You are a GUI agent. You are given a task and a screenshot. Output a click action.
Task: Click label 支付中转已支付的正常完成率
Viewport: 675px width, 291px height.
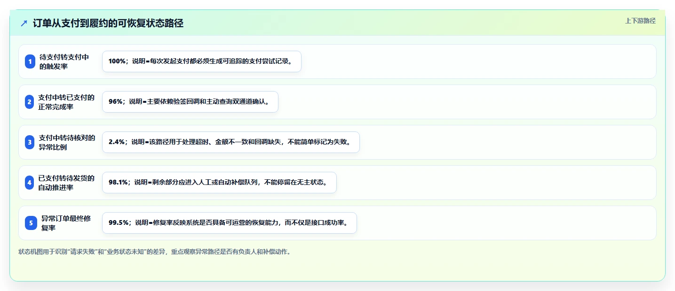pos(66,102)
